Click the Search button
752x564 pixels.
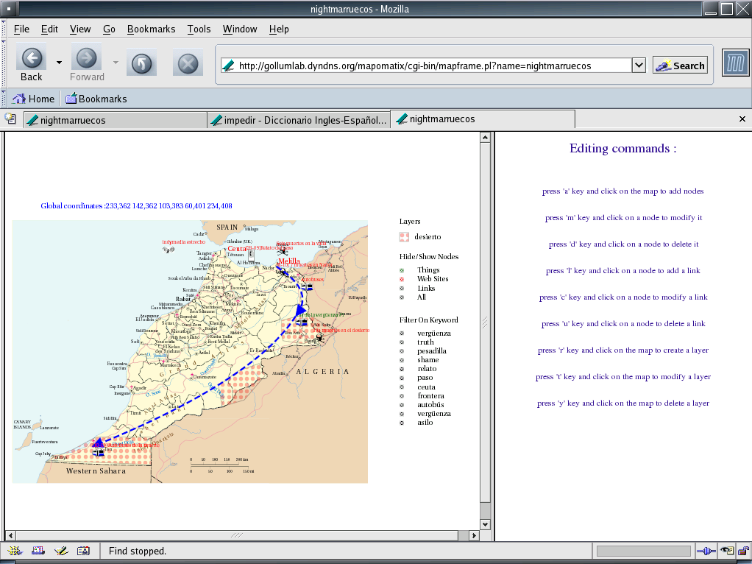(x=680, y=66)
